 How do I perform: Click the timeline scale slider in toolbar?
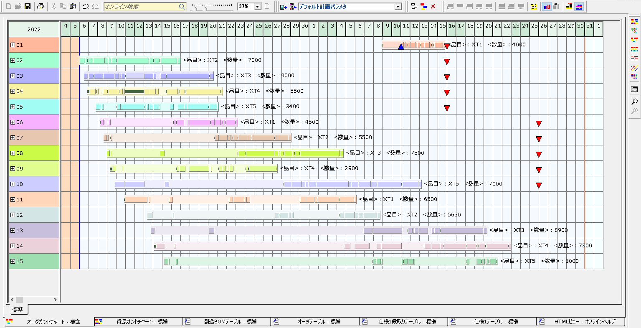(x=212, y=7)
